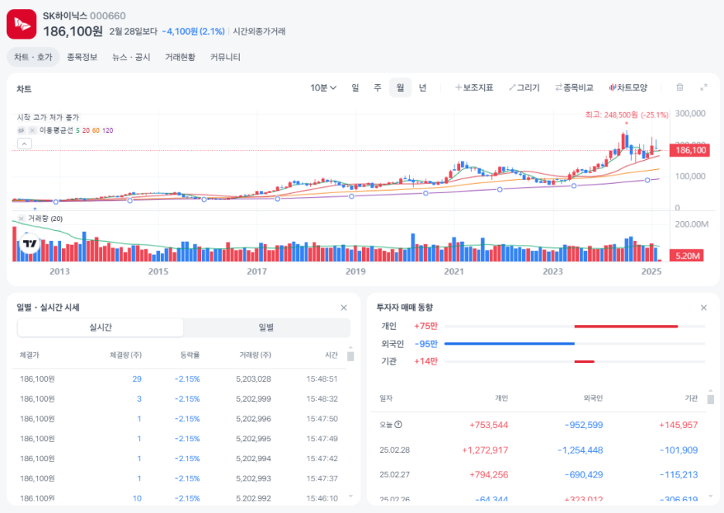Click the 120-period moving average label
The image size is (724, 513).
coord(108,131)
